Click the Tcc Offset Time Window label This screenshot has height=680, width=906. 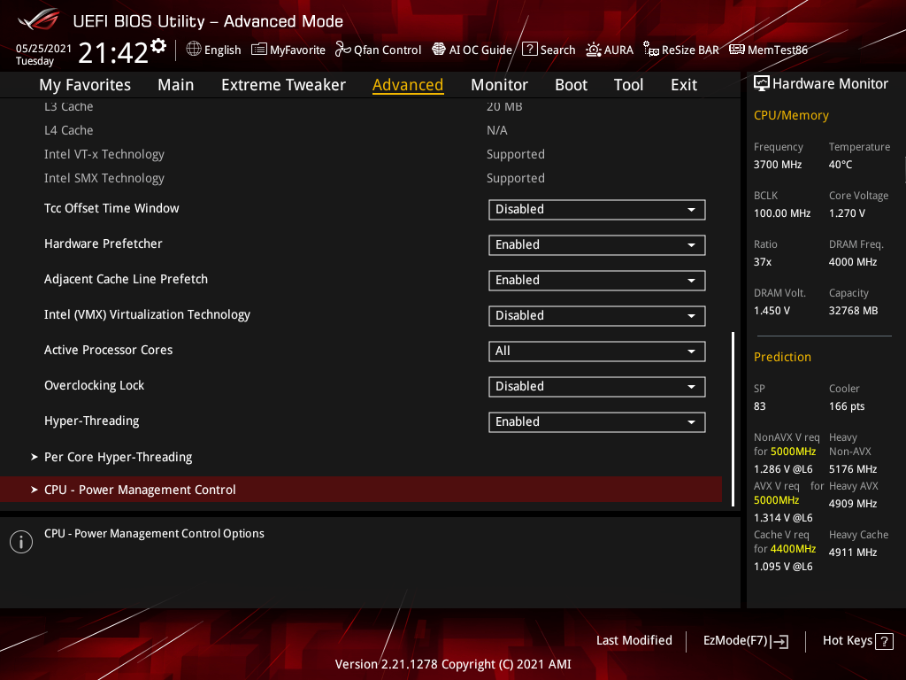click(111, 208)
